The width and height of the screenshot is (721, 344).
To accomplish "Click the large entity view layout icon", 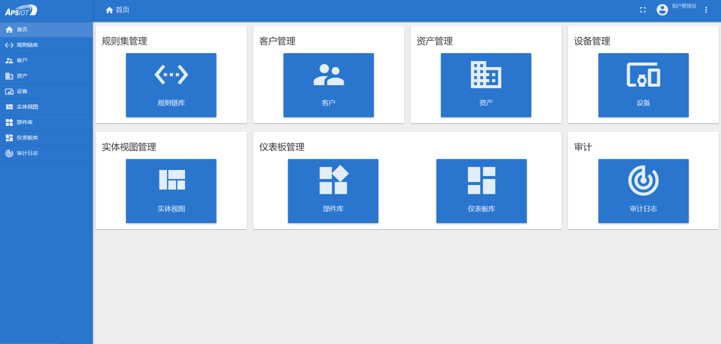I will [172, 180].
